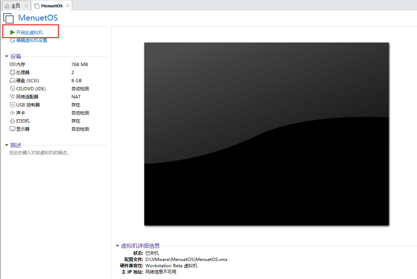
Task: Close the MenuetOS tab
Action: 68,6
